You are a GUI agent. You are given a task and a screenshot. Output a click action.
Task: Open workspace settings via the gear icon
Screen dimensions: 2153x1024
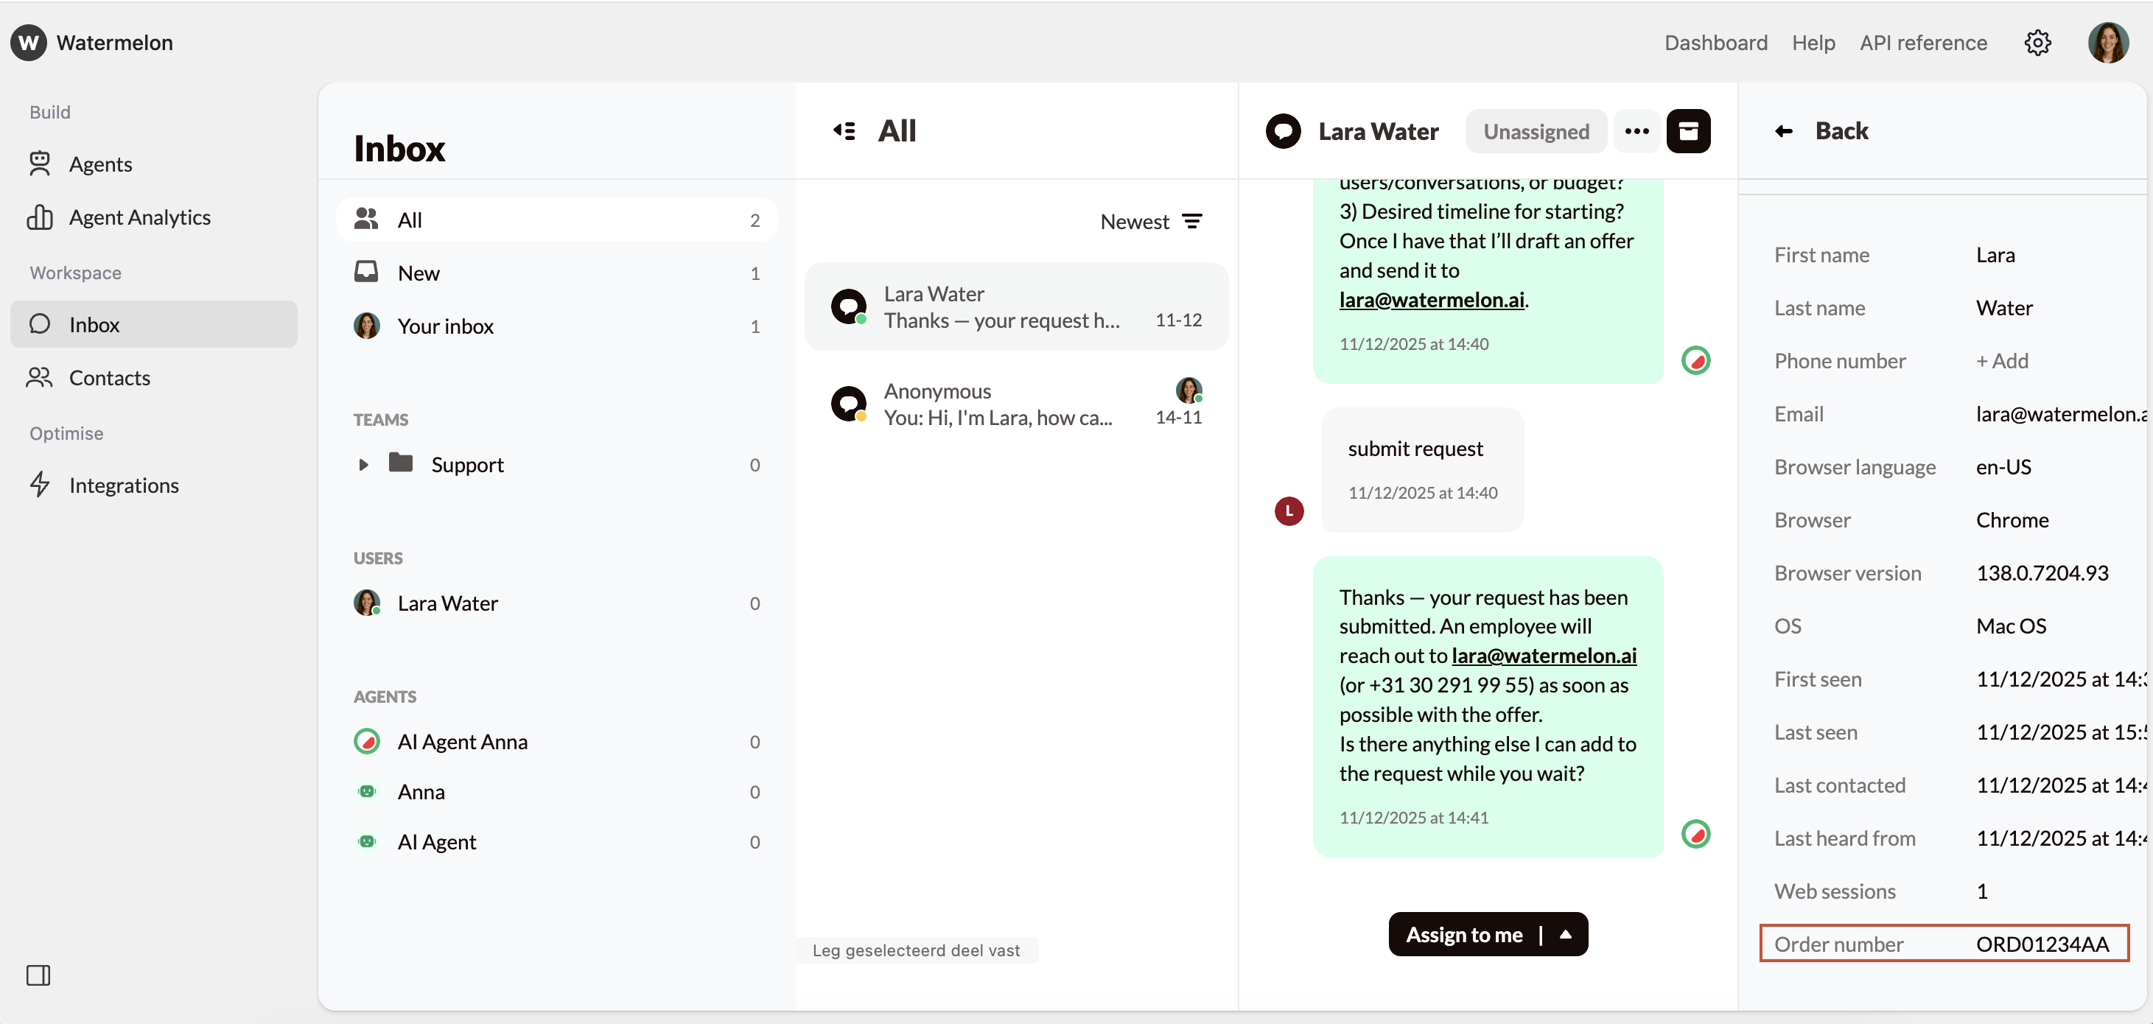pos(2039,43)
